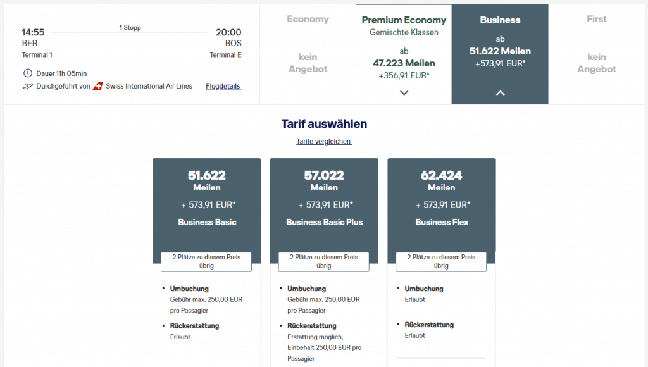The height and width of the screenshot is (367, 648).
Task: Collapse the Business fares with the up chevron
Action: click(x=500, y=92)
